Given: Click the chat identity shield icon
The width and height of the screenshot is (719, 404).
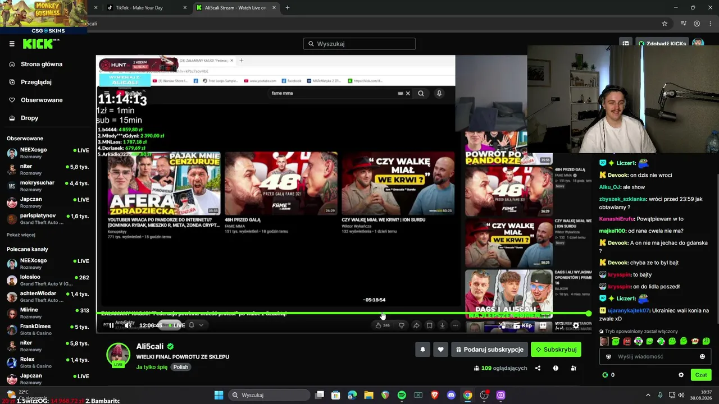Looking at the screenshot, I should (x=608, y=356).
